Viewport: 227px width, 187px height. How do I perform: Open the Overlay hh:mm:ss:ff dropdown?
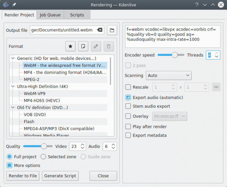click(170, 116)
